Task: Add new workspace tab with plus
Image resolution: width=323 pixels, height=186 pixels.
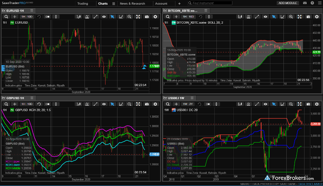Action: click(x=179, y=4)
